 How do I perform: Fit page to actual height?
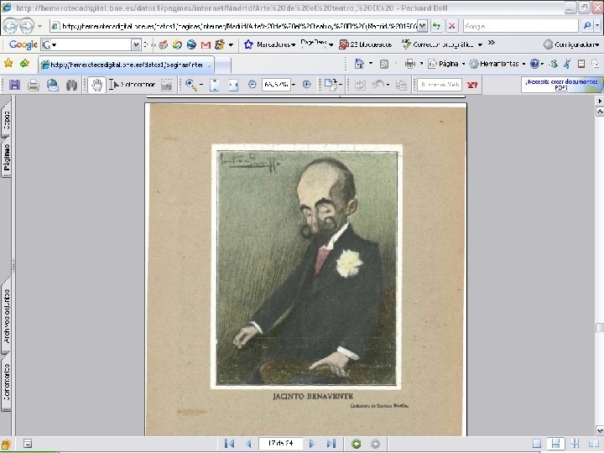tap(214, 85)
